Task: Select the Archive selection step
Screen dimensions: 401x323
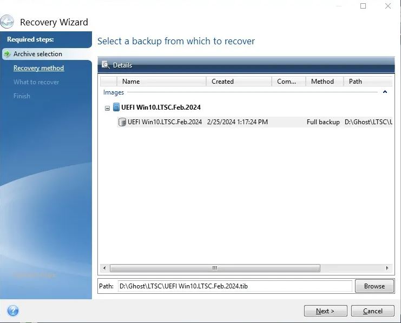Action: coord(37,54)
